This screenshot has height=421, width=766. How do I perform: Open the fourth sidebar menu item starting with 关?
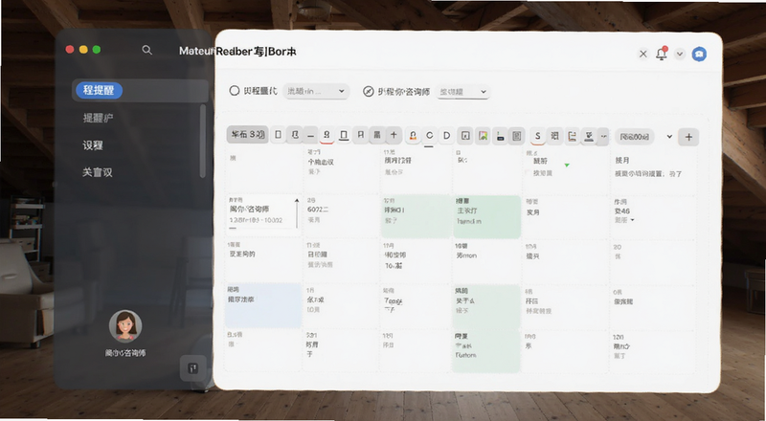coord(98,172)
